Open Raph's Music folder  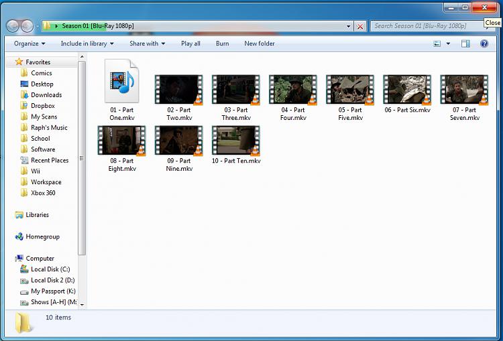pos(44,127)
